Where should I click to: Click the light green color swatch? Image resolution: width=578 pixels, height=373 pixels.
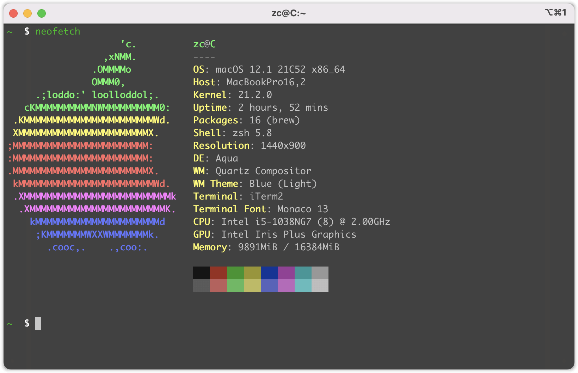(235, 286)
